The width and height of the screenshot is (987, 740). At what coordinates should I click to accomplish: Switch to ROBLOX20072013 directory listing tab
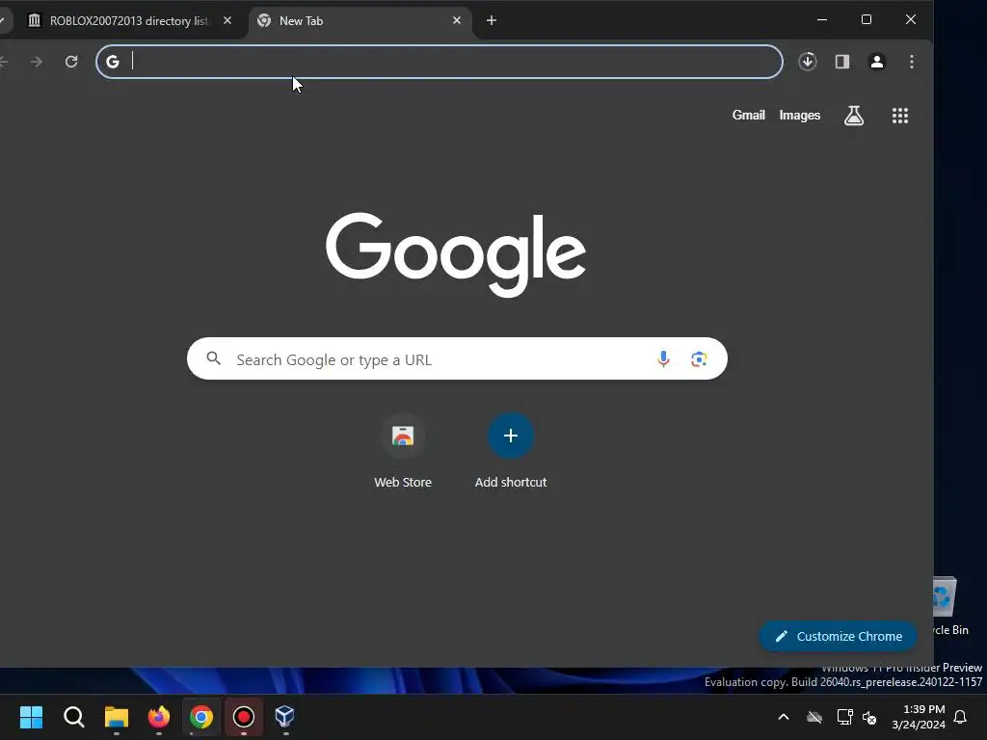pos(129,21)
